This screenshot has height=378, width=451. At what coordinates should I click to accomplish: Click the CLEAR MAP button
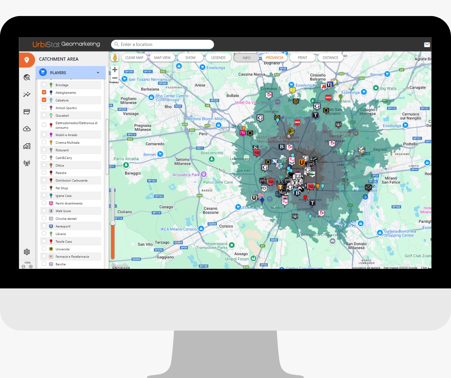pos(134,58)
